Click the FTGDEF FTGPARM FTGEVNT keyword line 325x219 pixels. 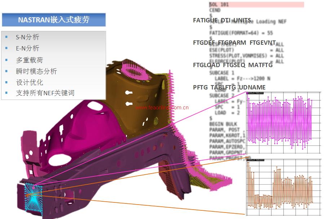pos(229,43)
